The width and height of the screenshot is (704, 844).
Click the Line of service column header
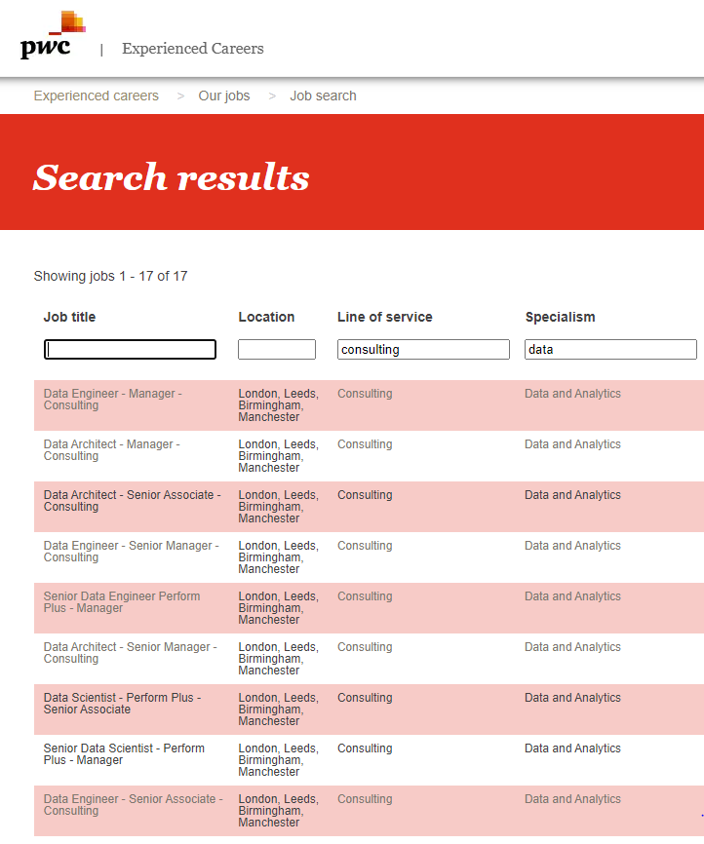tap(384, 317)
